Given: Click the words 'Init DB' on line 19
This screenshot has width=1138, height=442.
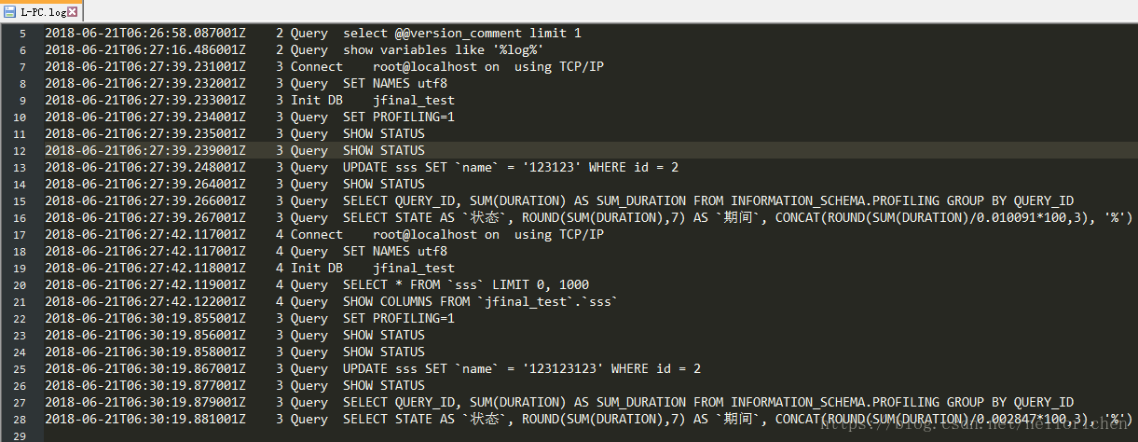Looking at the screenshot, I should point(317,268).
